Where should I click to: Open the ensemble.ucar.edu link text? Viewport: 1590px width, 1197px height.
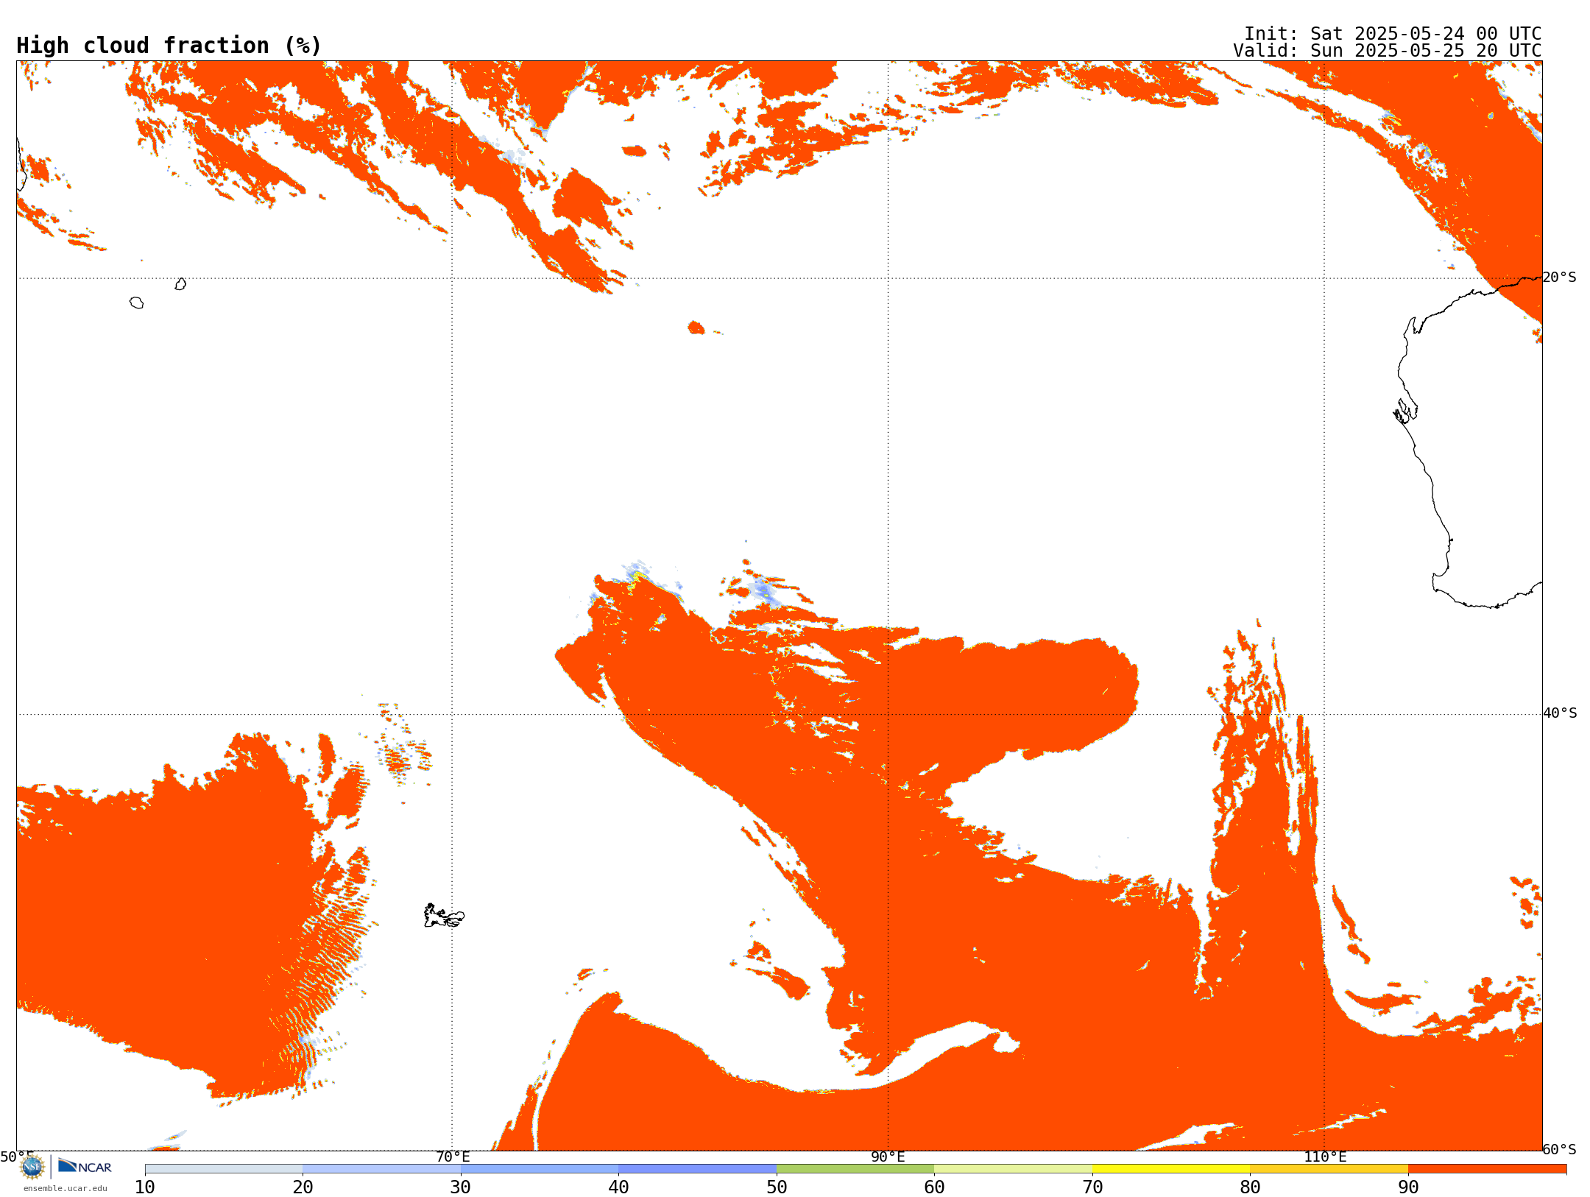tap(65, 1188)
